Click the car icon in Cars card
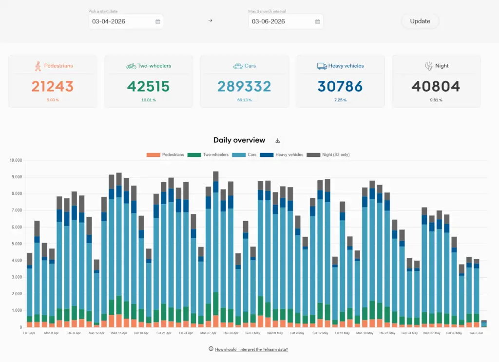The height and width of the screenshot is (362, 499). pos(238,66)
